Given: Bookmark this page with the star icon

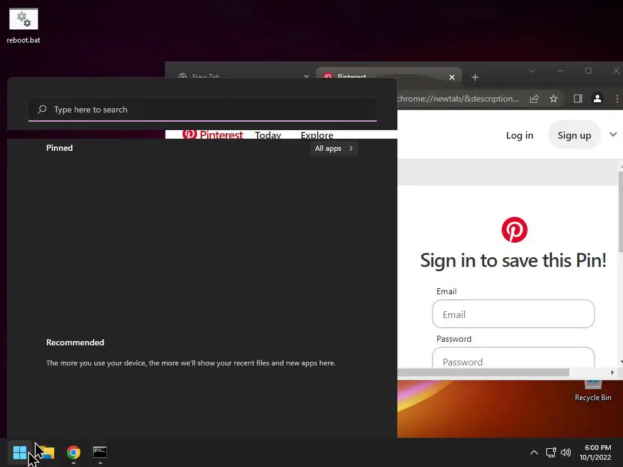Looking at the screenshot, I should (x=554, y=99).
